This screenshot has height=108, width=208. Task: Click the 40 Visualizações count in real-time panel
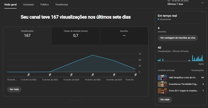click(160, 48)
